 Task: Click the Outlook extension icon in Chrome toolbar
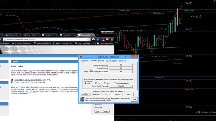click(98, 39)
